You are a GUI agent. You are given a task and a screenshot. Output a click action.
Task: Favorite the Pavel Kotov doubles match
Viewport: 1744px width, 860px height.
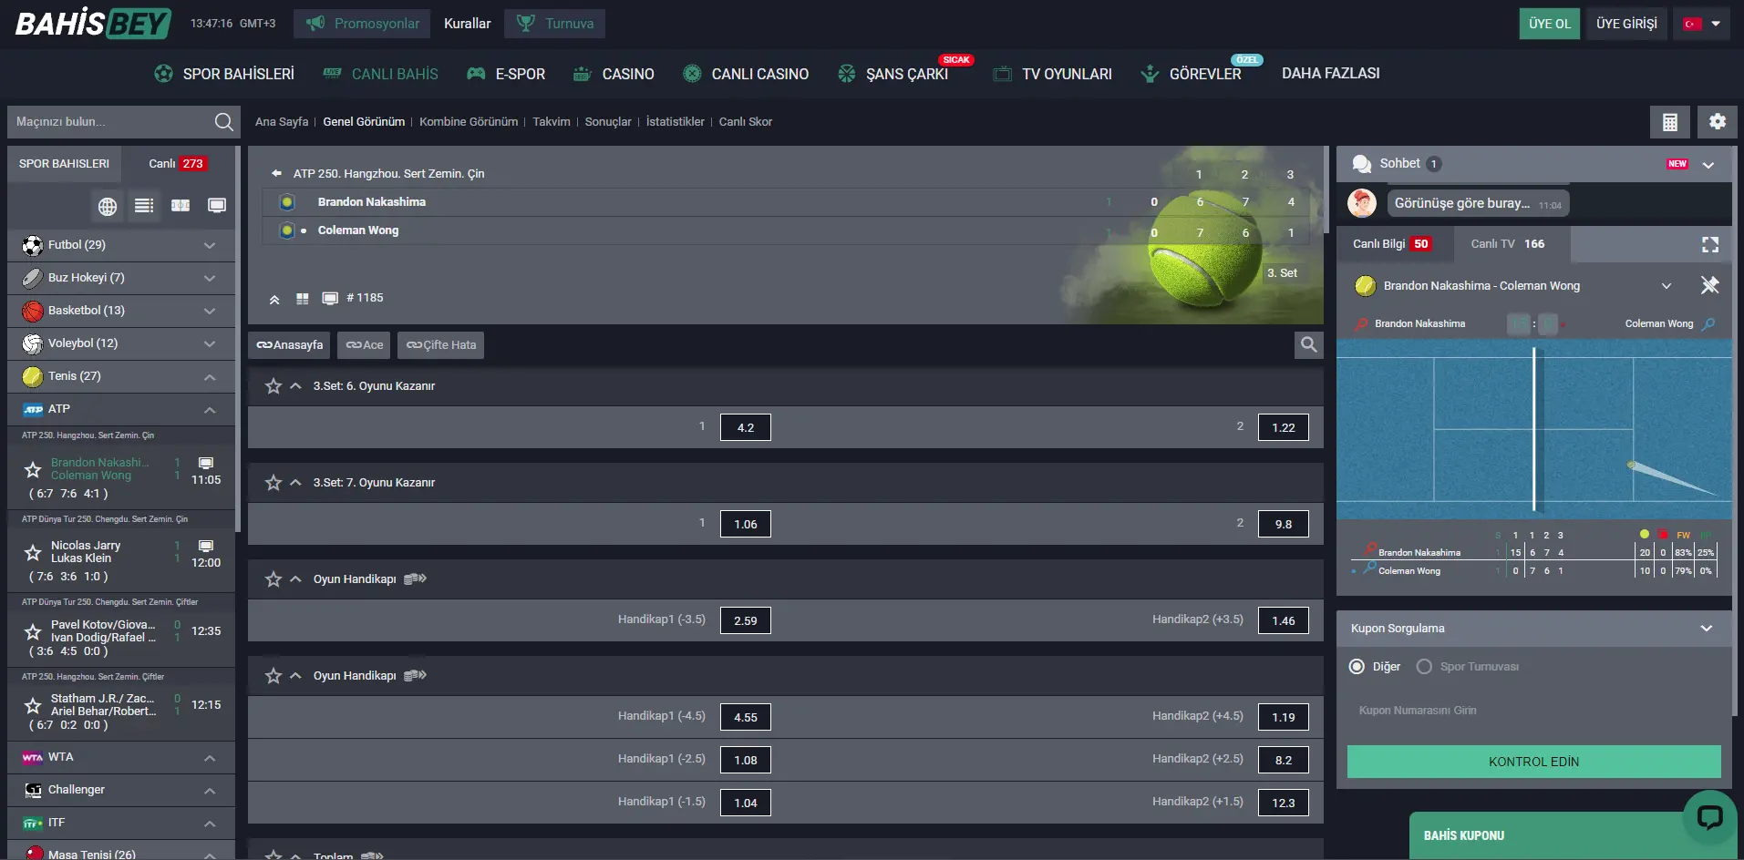click(33, 631)
